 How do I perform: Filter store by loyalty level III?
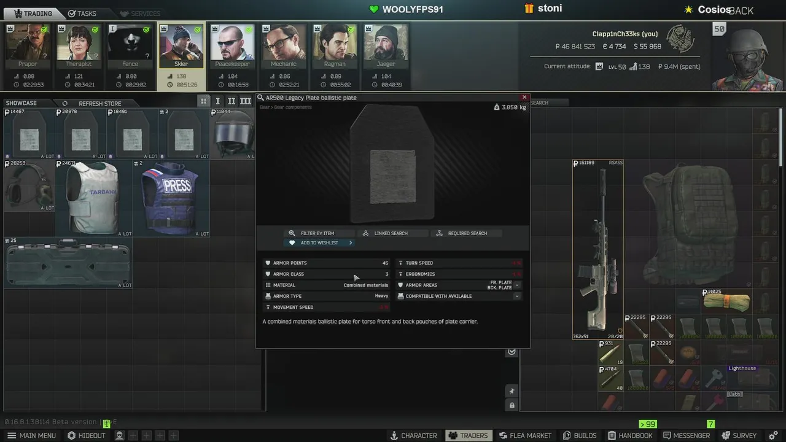(x=246, y=101)
